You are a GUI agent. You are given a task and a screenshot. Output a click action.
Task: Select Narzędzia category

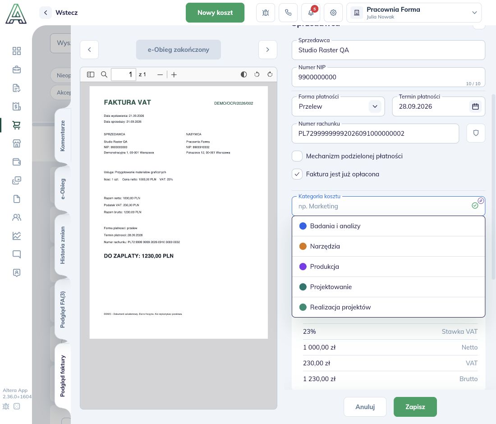coord(388,246)
